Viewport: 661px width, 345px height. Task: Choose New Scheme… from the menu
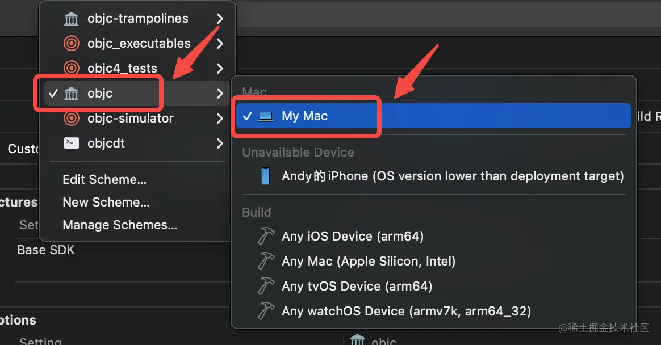tap(106, 203)
